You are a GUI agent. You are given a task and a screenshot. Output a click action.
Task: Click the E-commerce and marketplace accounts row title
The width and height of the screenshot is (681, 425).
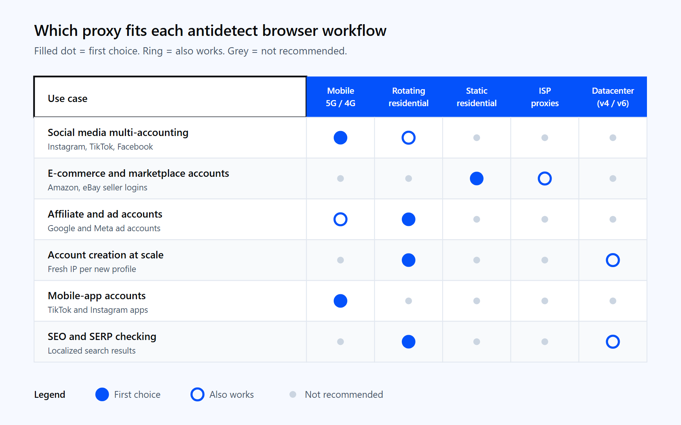tap(138, 173)
